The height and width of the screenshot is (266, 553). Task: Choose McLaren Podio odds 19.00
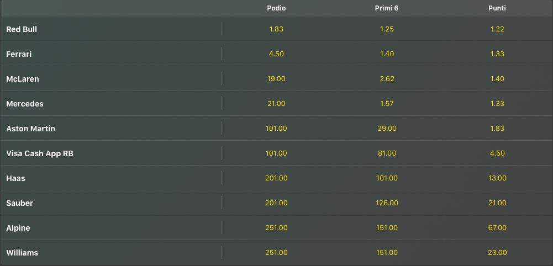click(276, 79)
